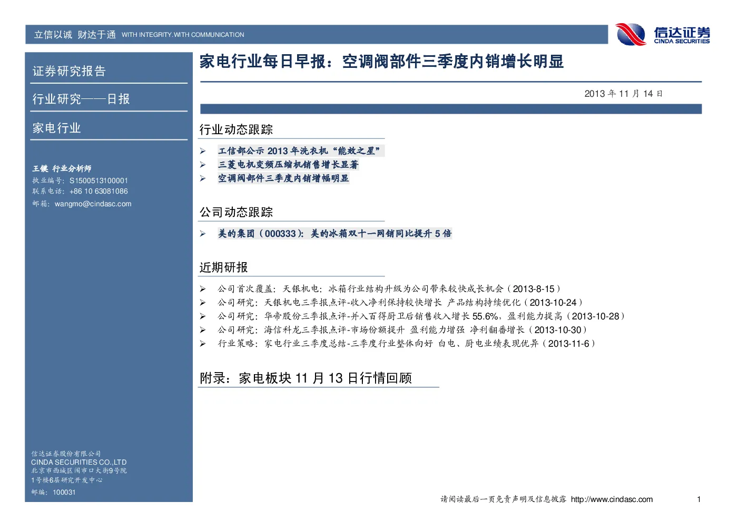Click report row 家电行业三季度总结 (2013-11-6)
Viewport: 739px width, 522px height.
pos(407,344)
